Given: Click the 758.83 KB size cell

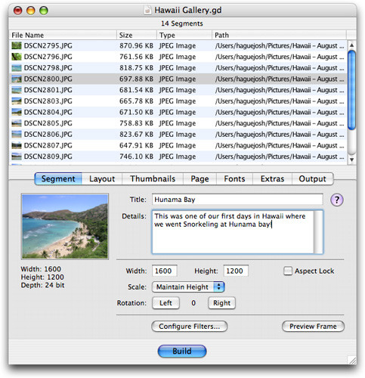Looking at the screenshot, I should click(x=136, y=123).
